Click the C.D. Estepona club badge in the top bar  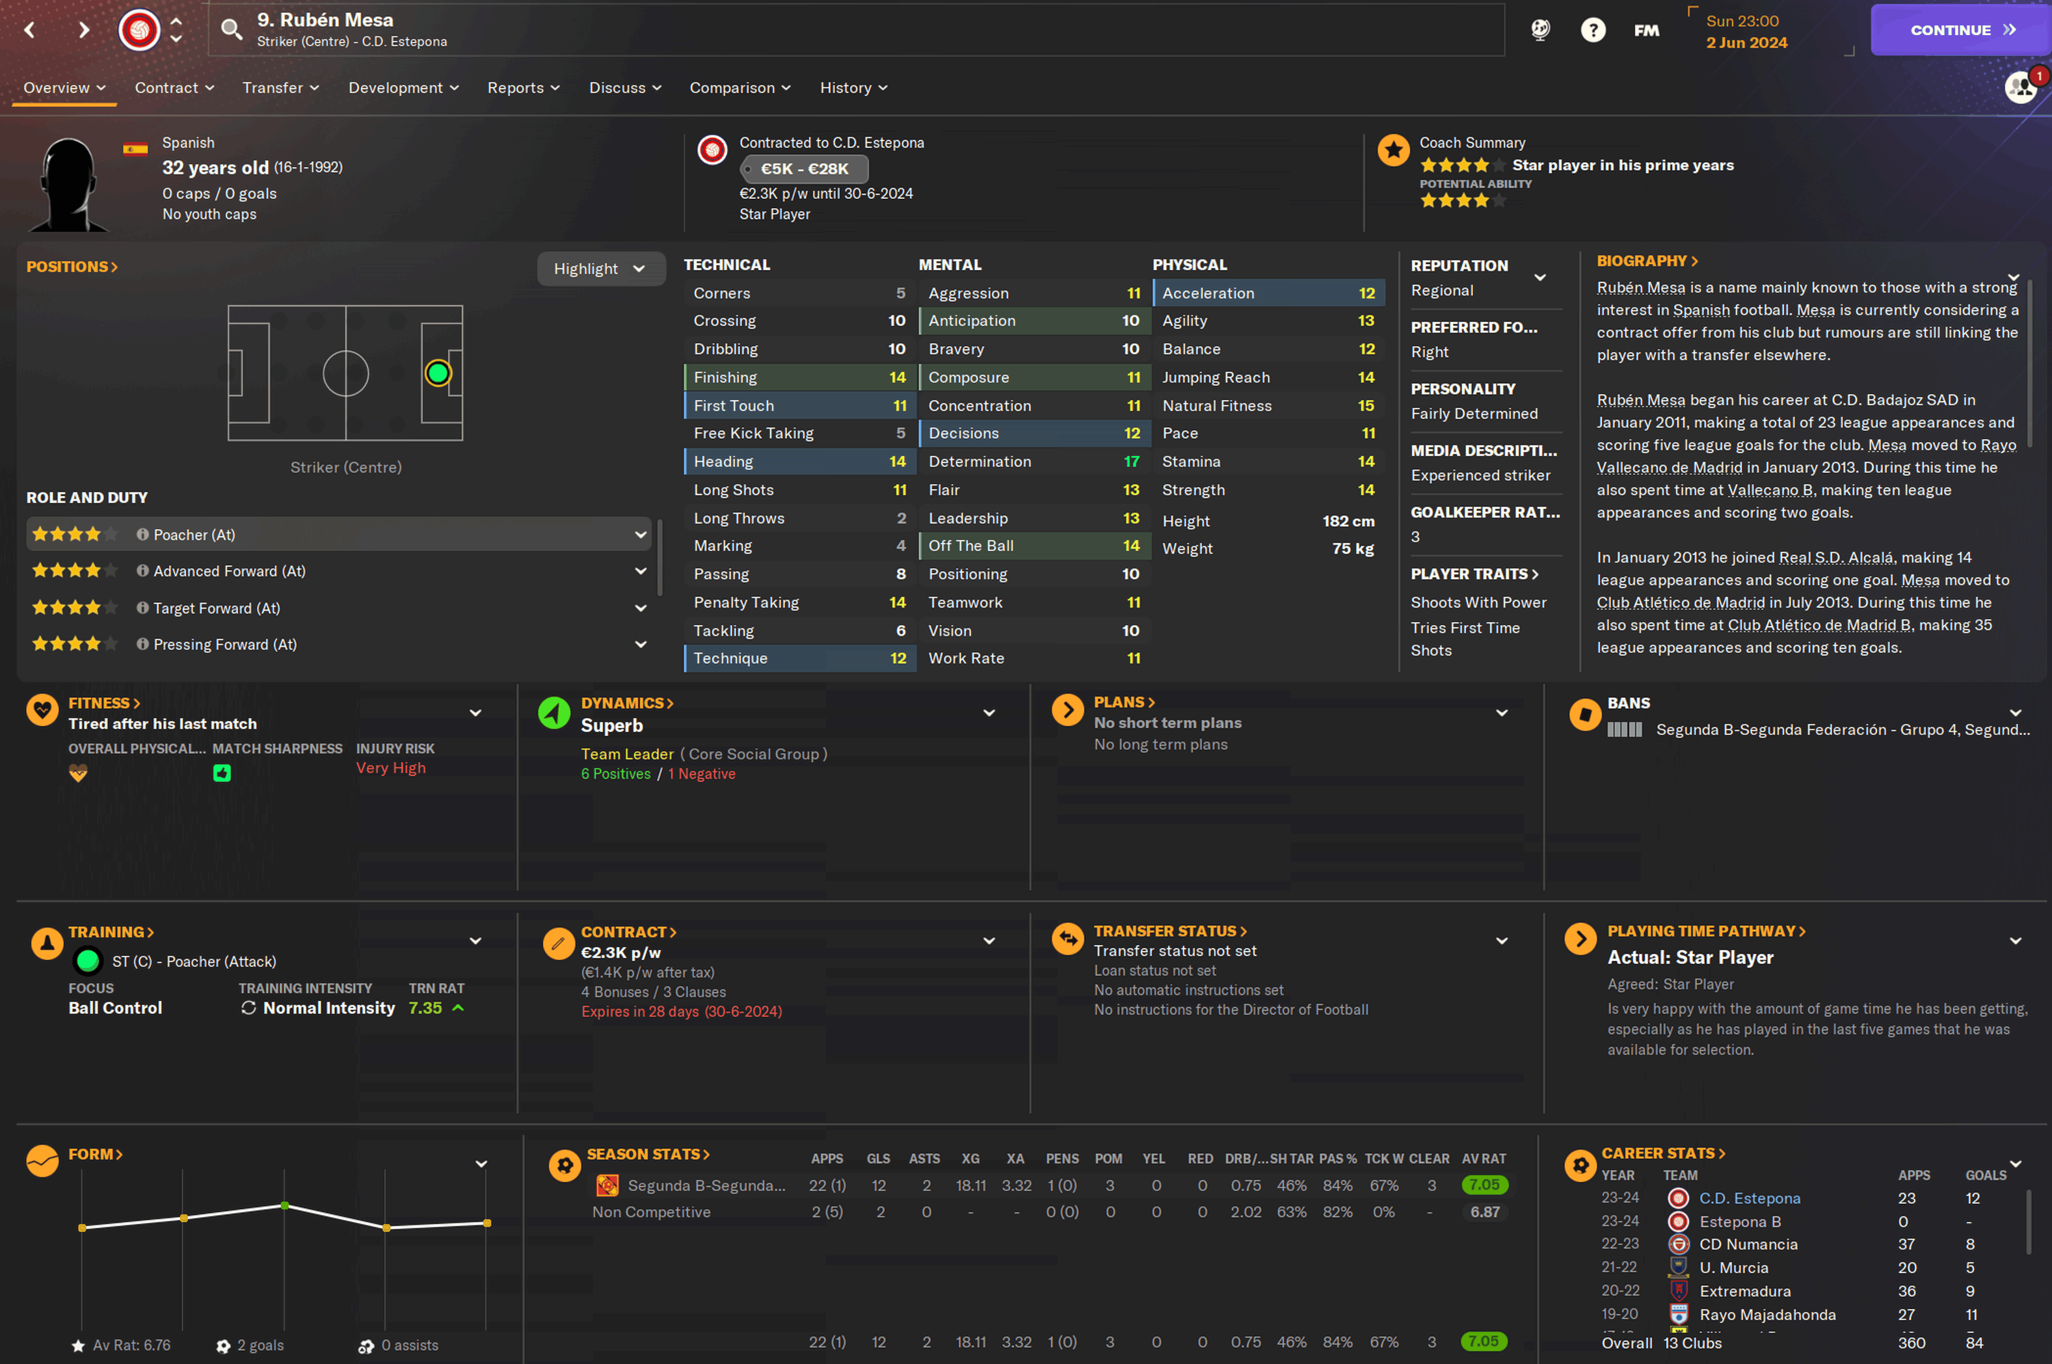click(139, 29)
